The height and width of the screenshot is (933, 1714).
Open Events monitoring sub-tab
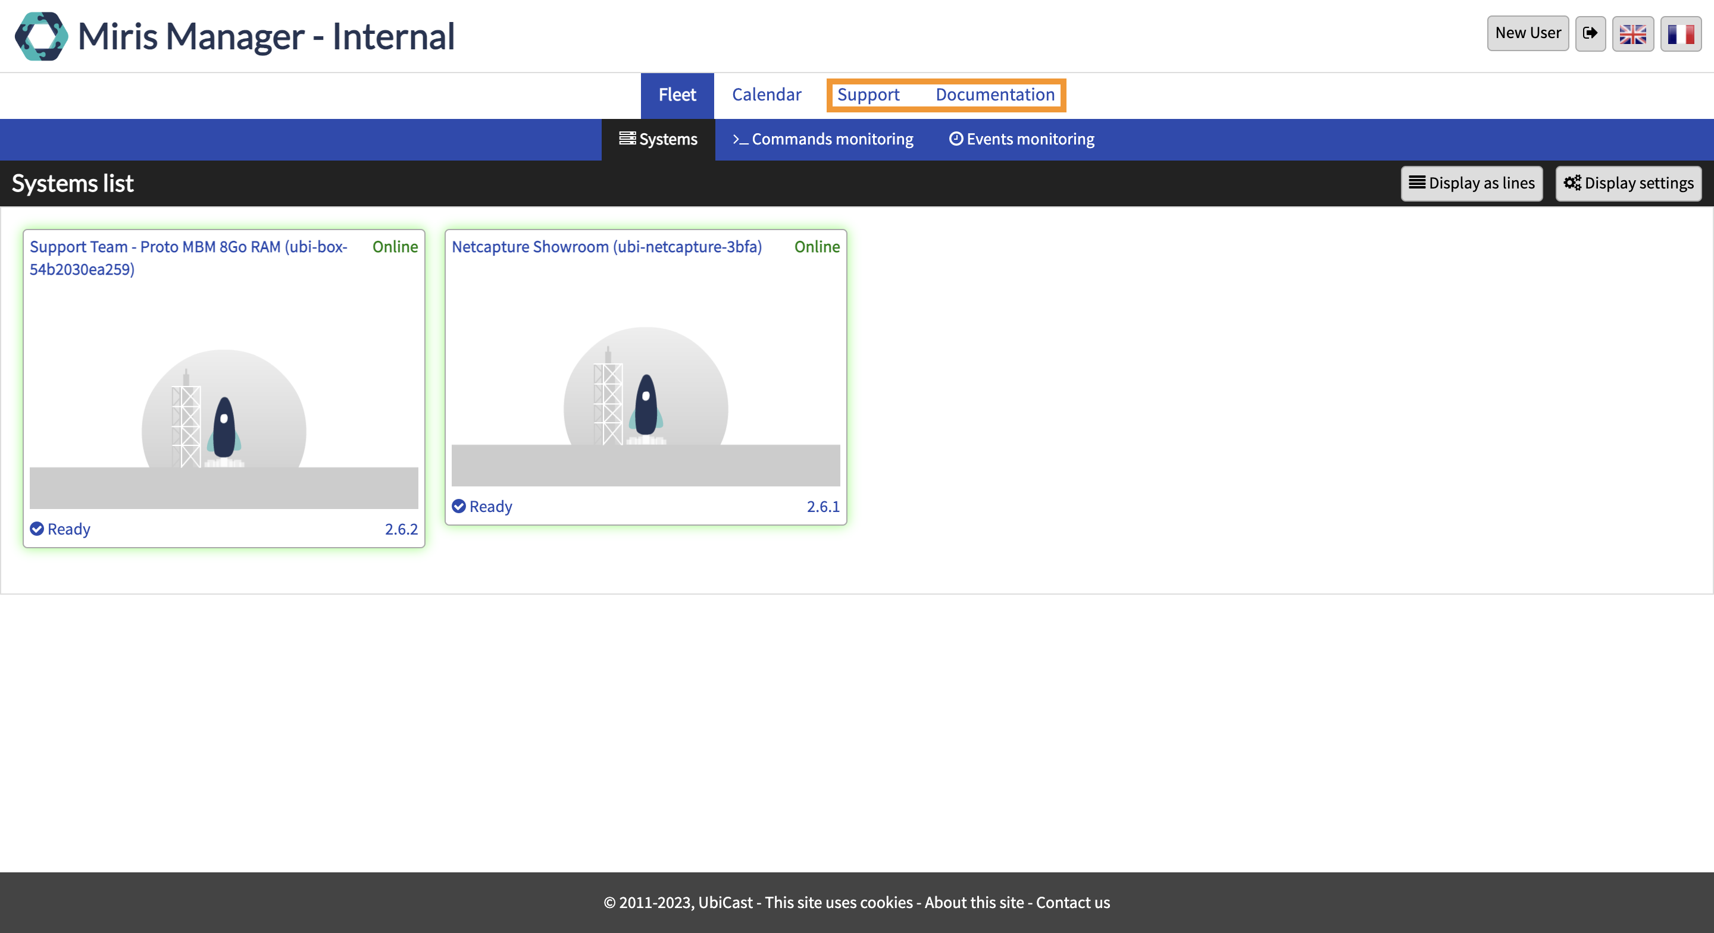[x=1021, y=140]
